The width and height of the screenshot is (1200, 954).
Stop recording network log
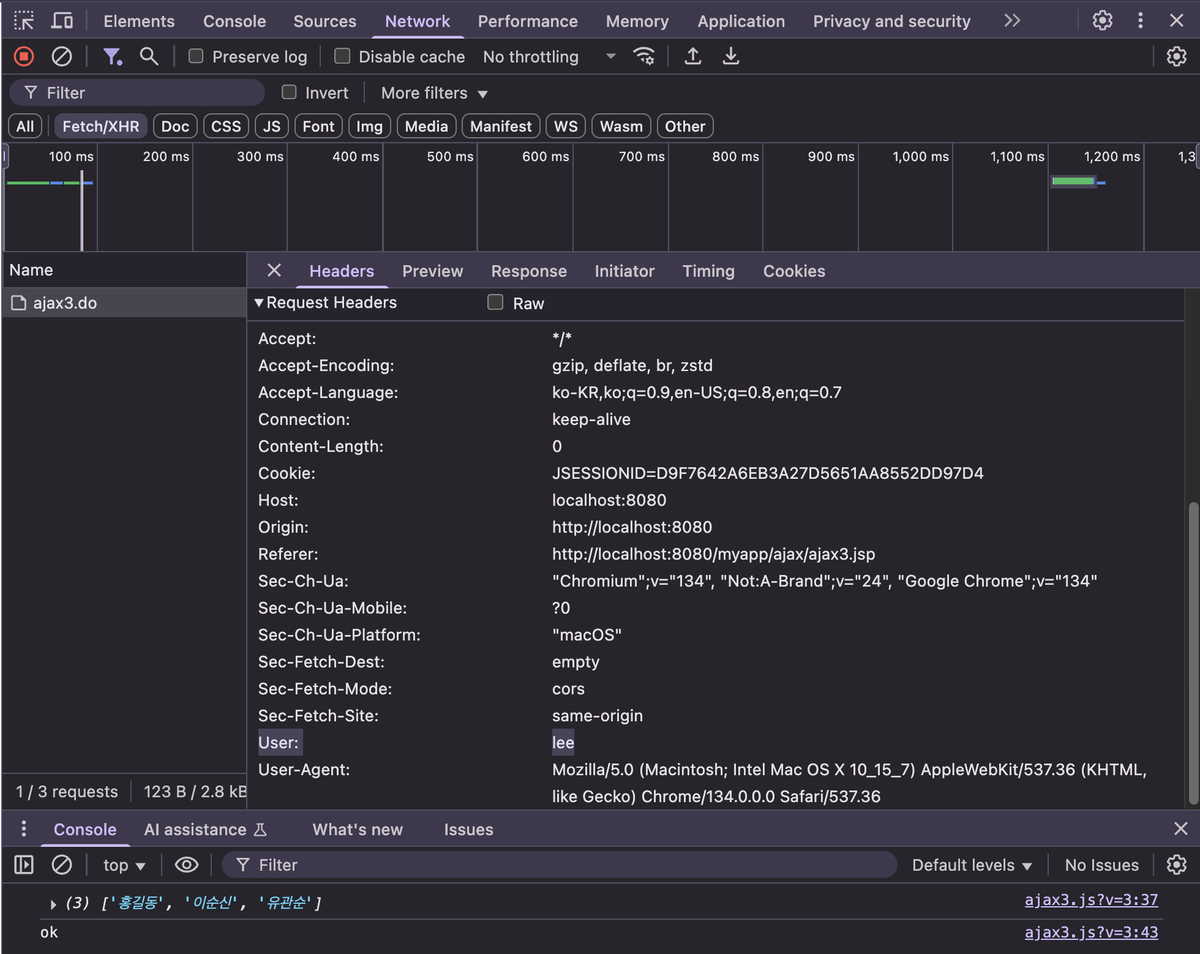[x=24, y=57]
